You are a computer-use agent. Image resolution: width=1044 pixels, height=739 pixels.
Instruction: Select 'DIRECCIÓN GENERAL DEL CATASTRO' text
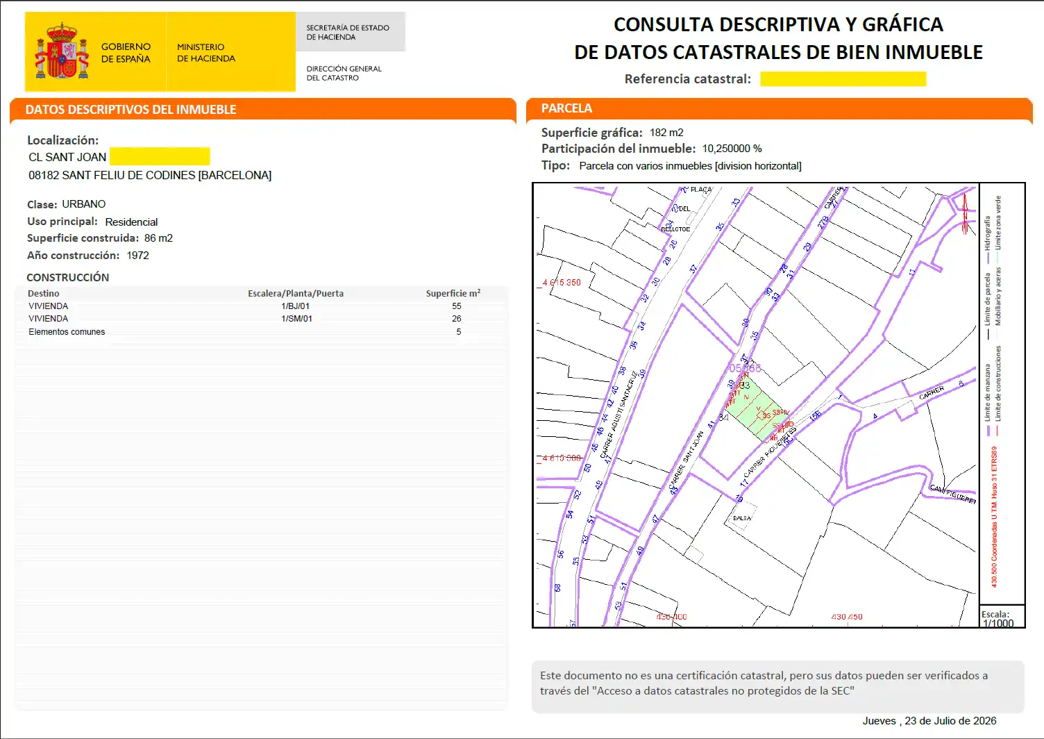click(x=344, y=73)
